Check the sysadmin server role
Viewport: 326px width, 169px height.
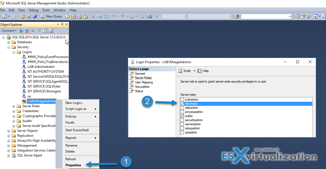tap(182, 132)
